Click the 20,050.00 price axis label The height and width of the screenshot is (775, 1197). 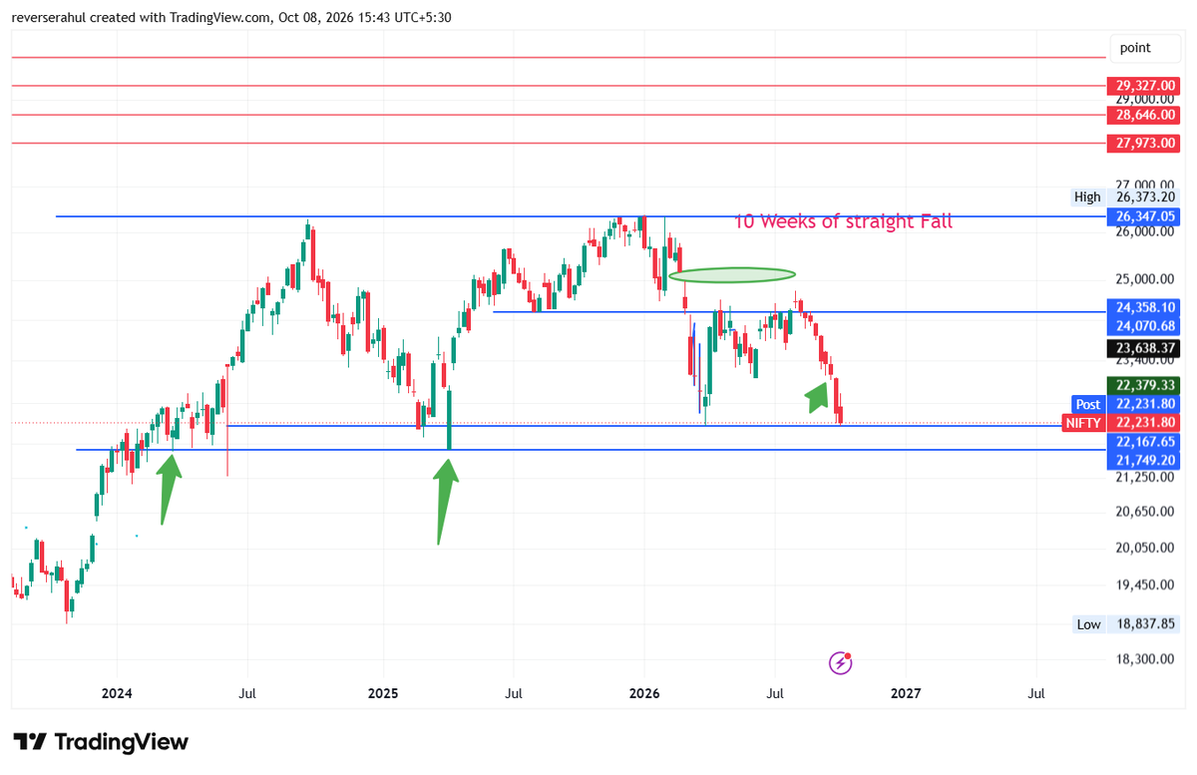point(1145,549)
